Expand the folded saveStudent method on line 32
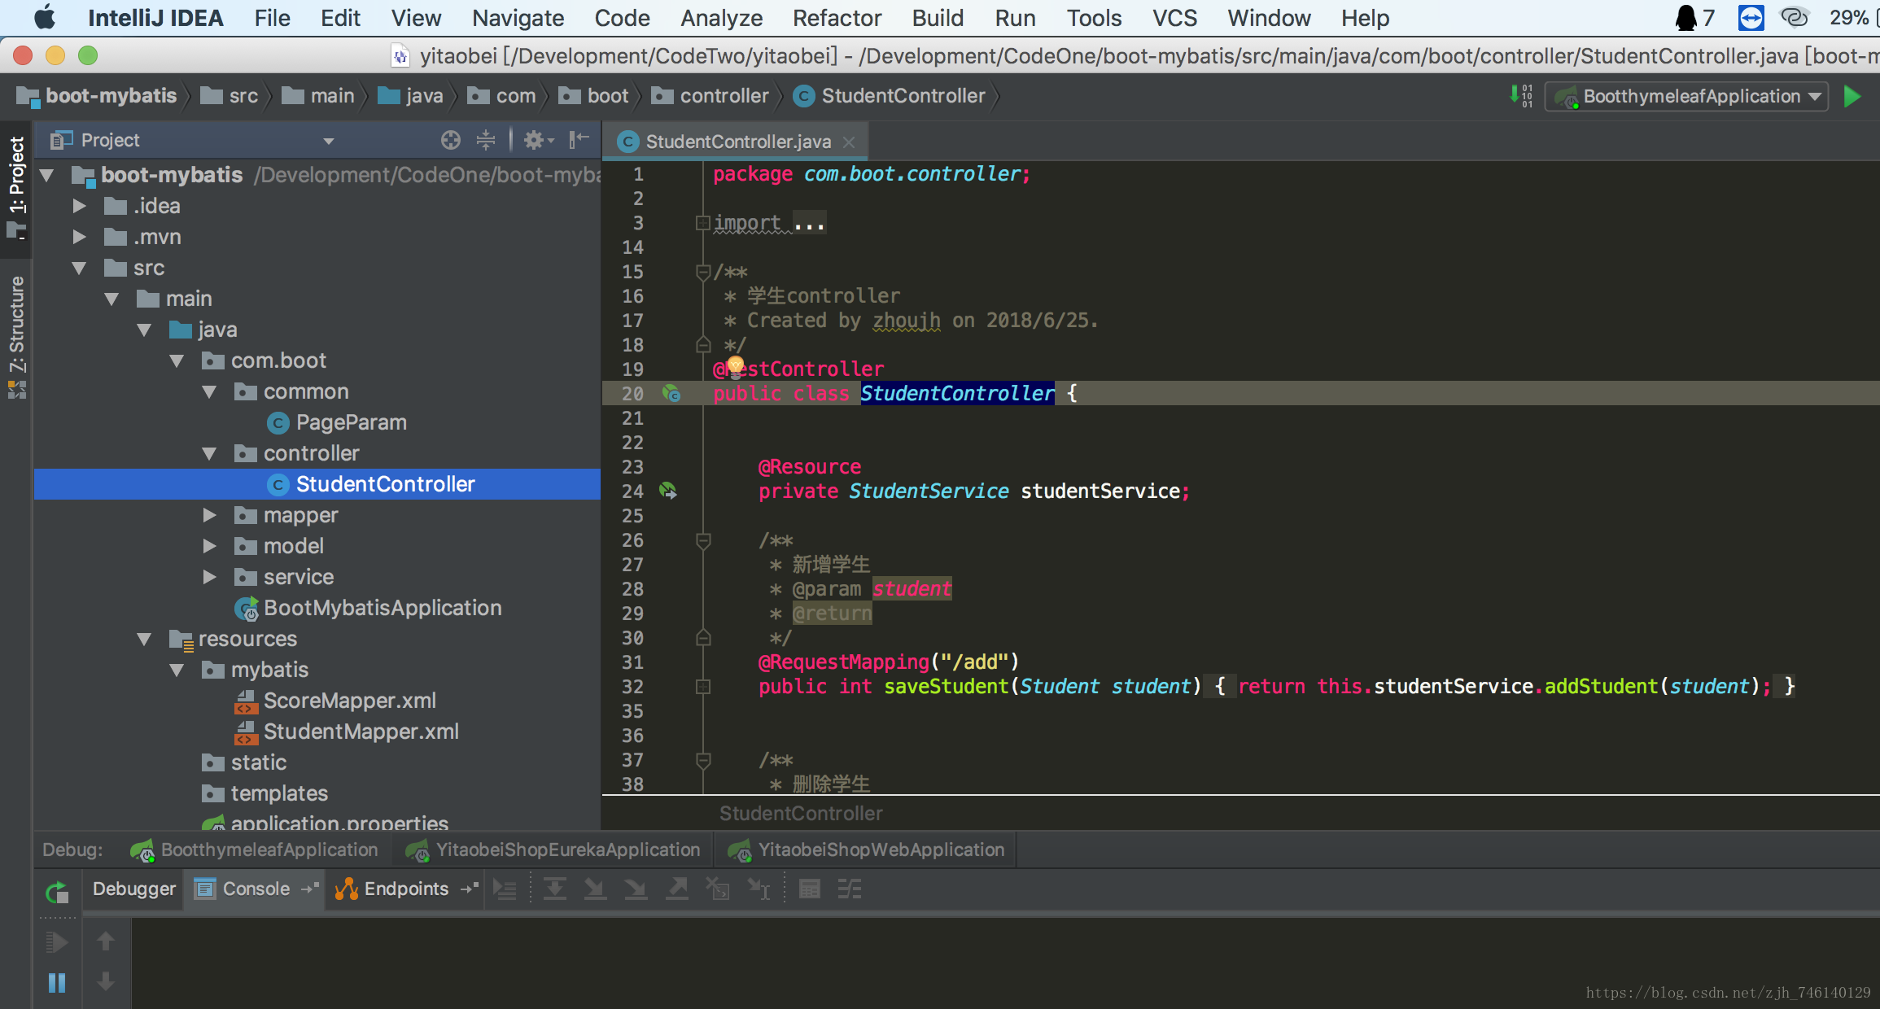This screenshot has width=1880, height=1009. point(703,687)
